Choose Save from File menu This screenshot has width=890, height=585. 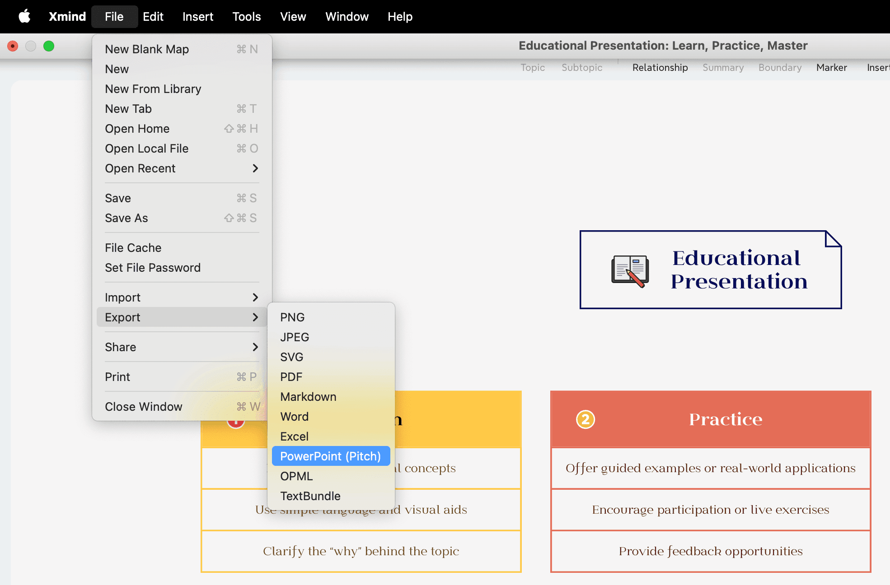pyautogui.click(x=182, y=198)
